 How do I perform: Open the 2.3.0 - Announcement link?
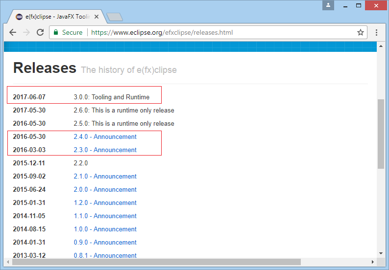pyautogui.click(x=105, y=150)
